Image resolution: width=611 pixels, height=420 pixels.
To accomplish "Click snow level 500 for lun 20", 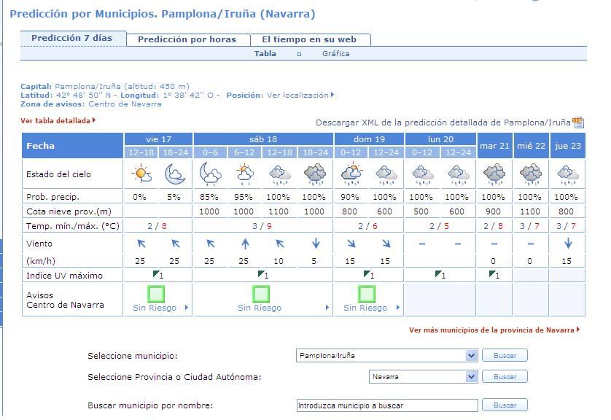I will (421, 211).
